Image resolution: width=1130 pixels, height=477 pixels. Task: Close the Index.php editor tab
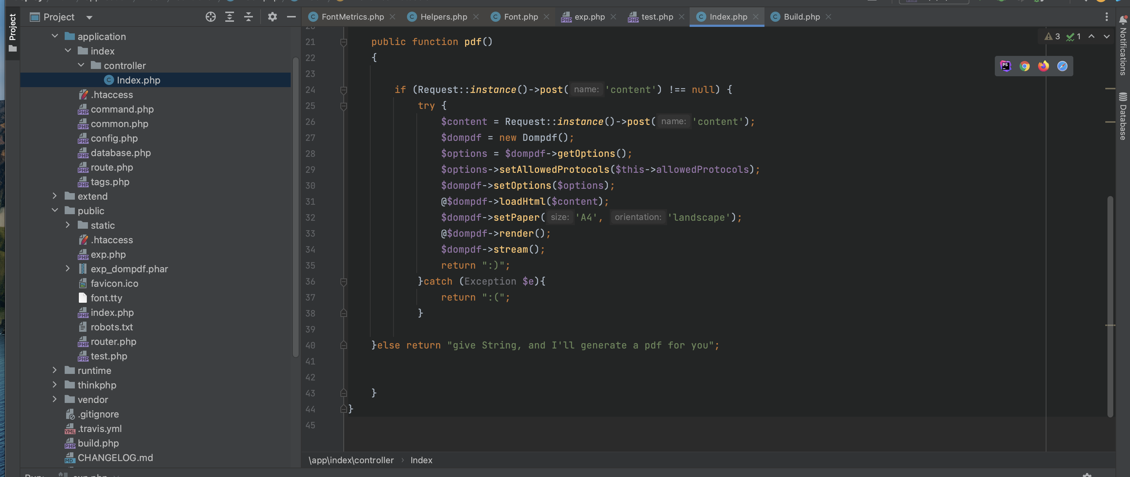tap(756, 17)
